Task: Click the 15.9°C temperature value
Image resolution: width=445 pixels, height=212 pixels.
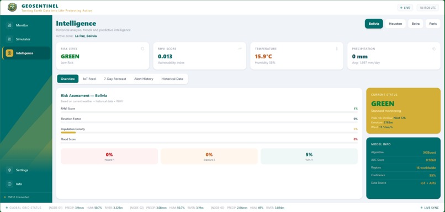Action: click(263, 56)
